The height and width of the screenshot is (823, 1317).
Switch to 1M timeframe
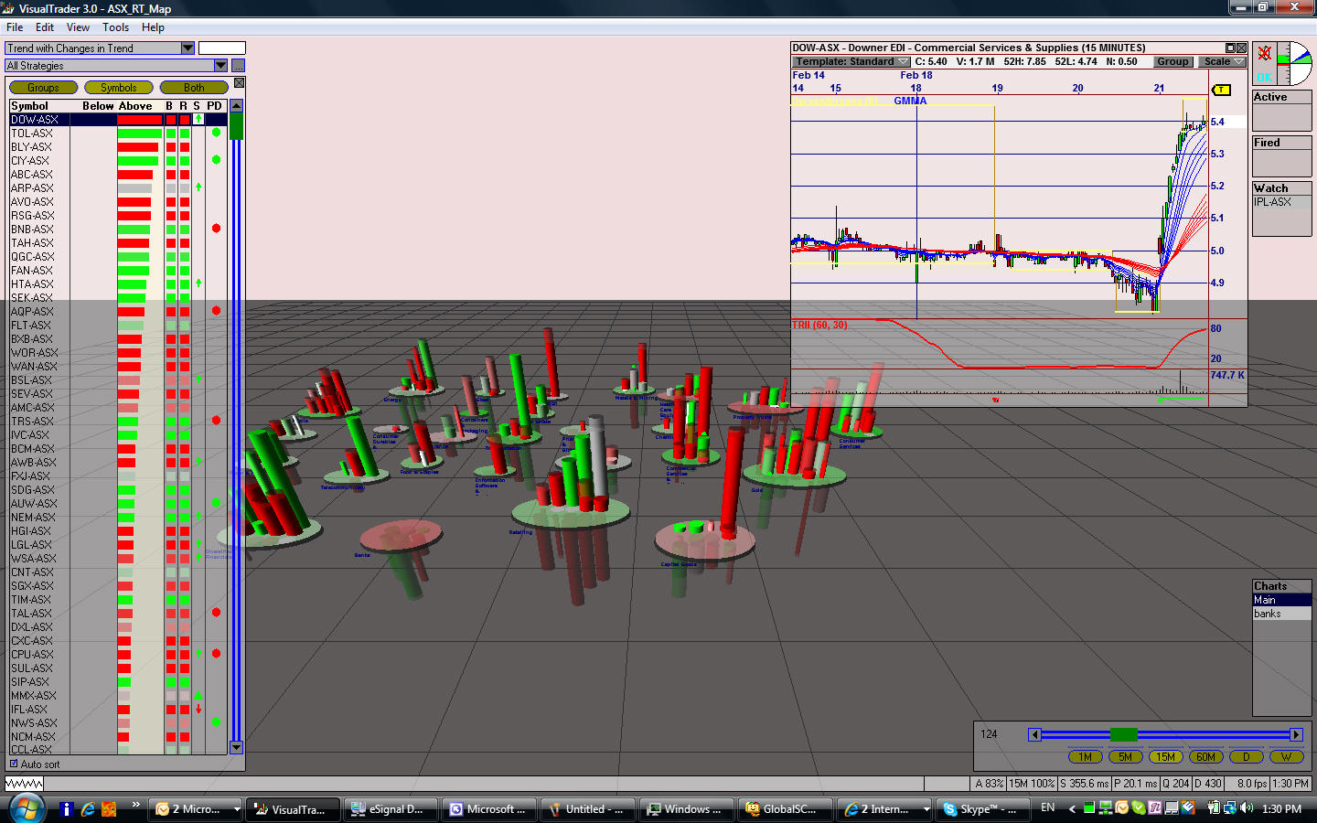[x=1086, y=757]
